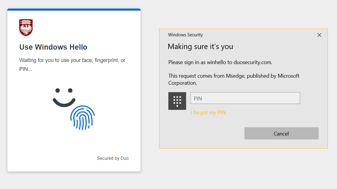The width and height of the screenshot is (337, 189).
Task: Click the "Use Windows Hello" heading
Action: 53,47
